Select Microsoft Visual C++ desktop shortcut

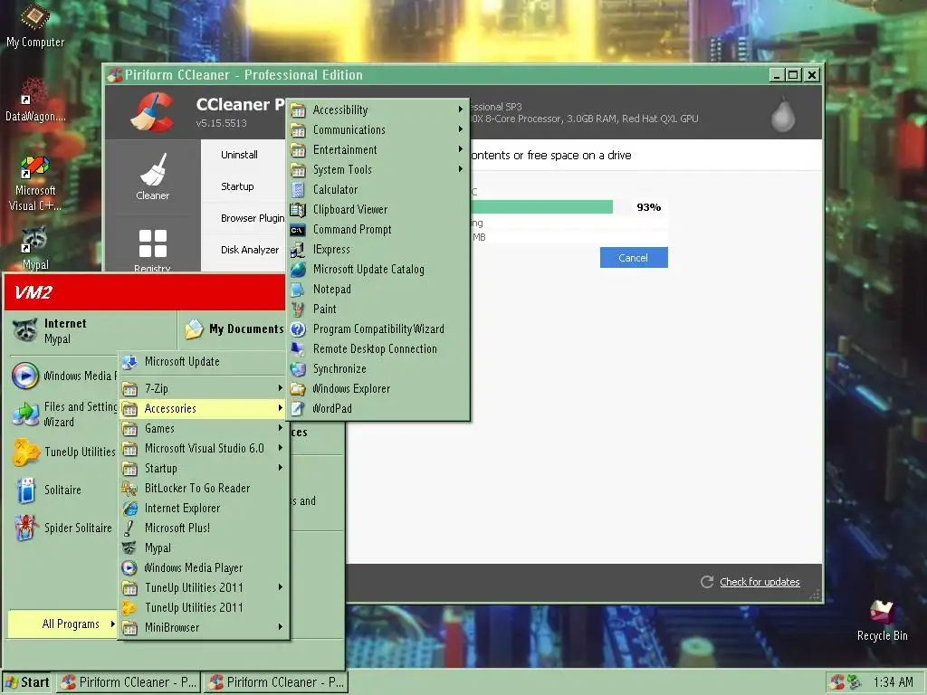35,184
